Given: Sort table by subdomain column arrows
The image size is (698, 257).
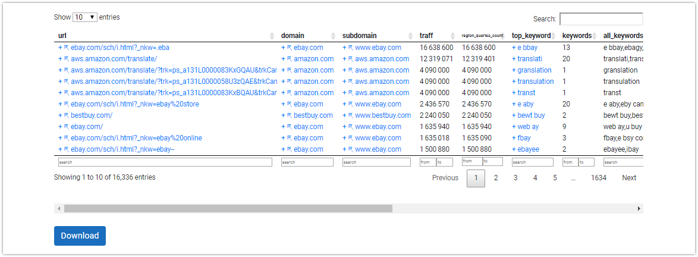Looking at the screenshot, I should (411, 36).
